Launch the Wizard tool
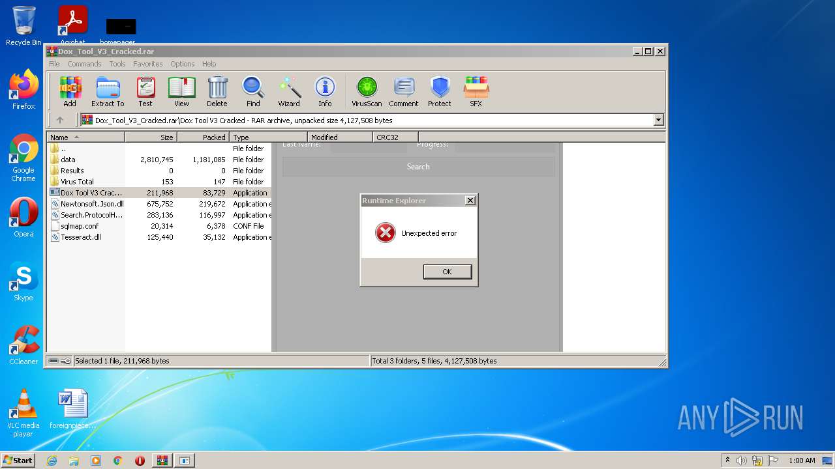Image resolution: width=835 pixels, height=469 pixels. point(289,91)
